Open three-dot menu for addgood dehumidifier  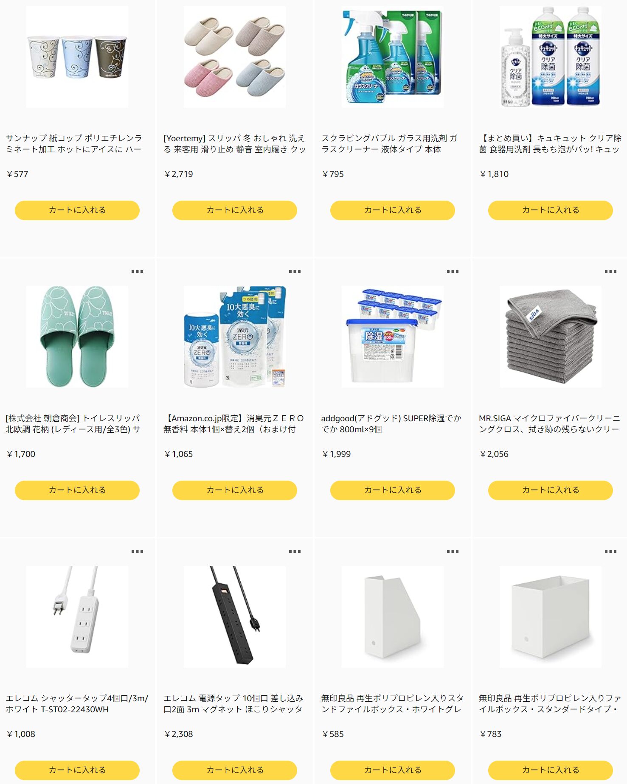[453, 272]
